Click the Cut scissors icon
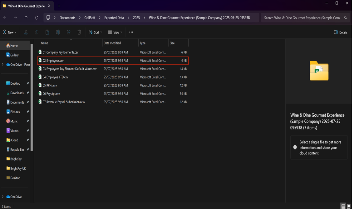The width and height of the screenshot is (352, 209). 26,32
